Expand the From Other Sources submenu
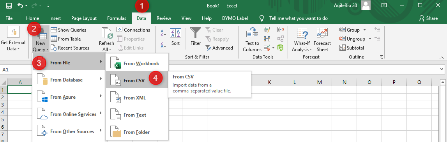The image size is (447, 142). (x=69, y=131)
